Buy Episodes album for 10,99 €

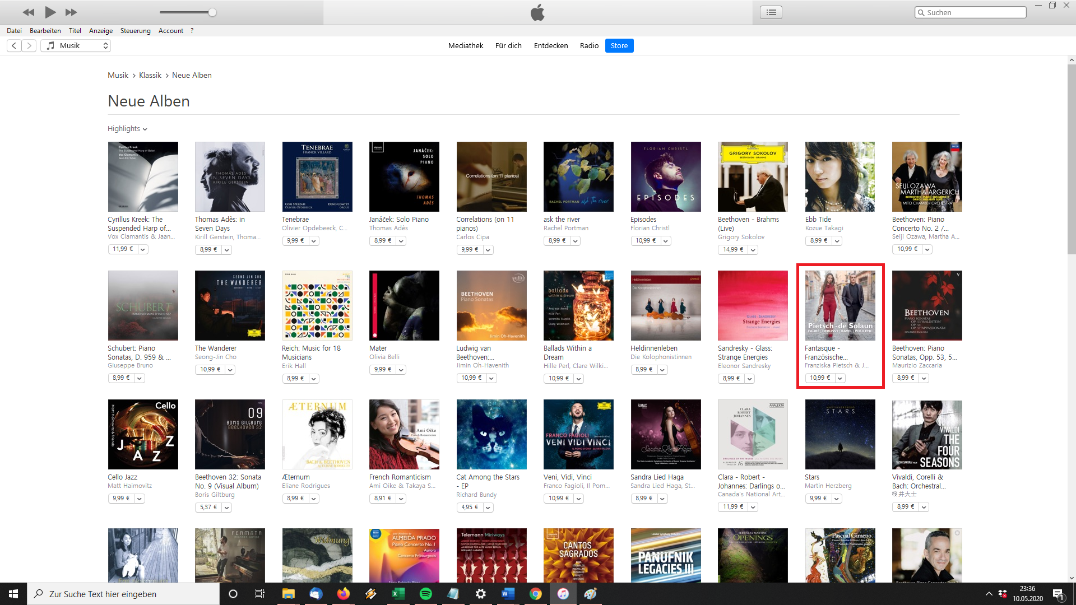[646, 241]
